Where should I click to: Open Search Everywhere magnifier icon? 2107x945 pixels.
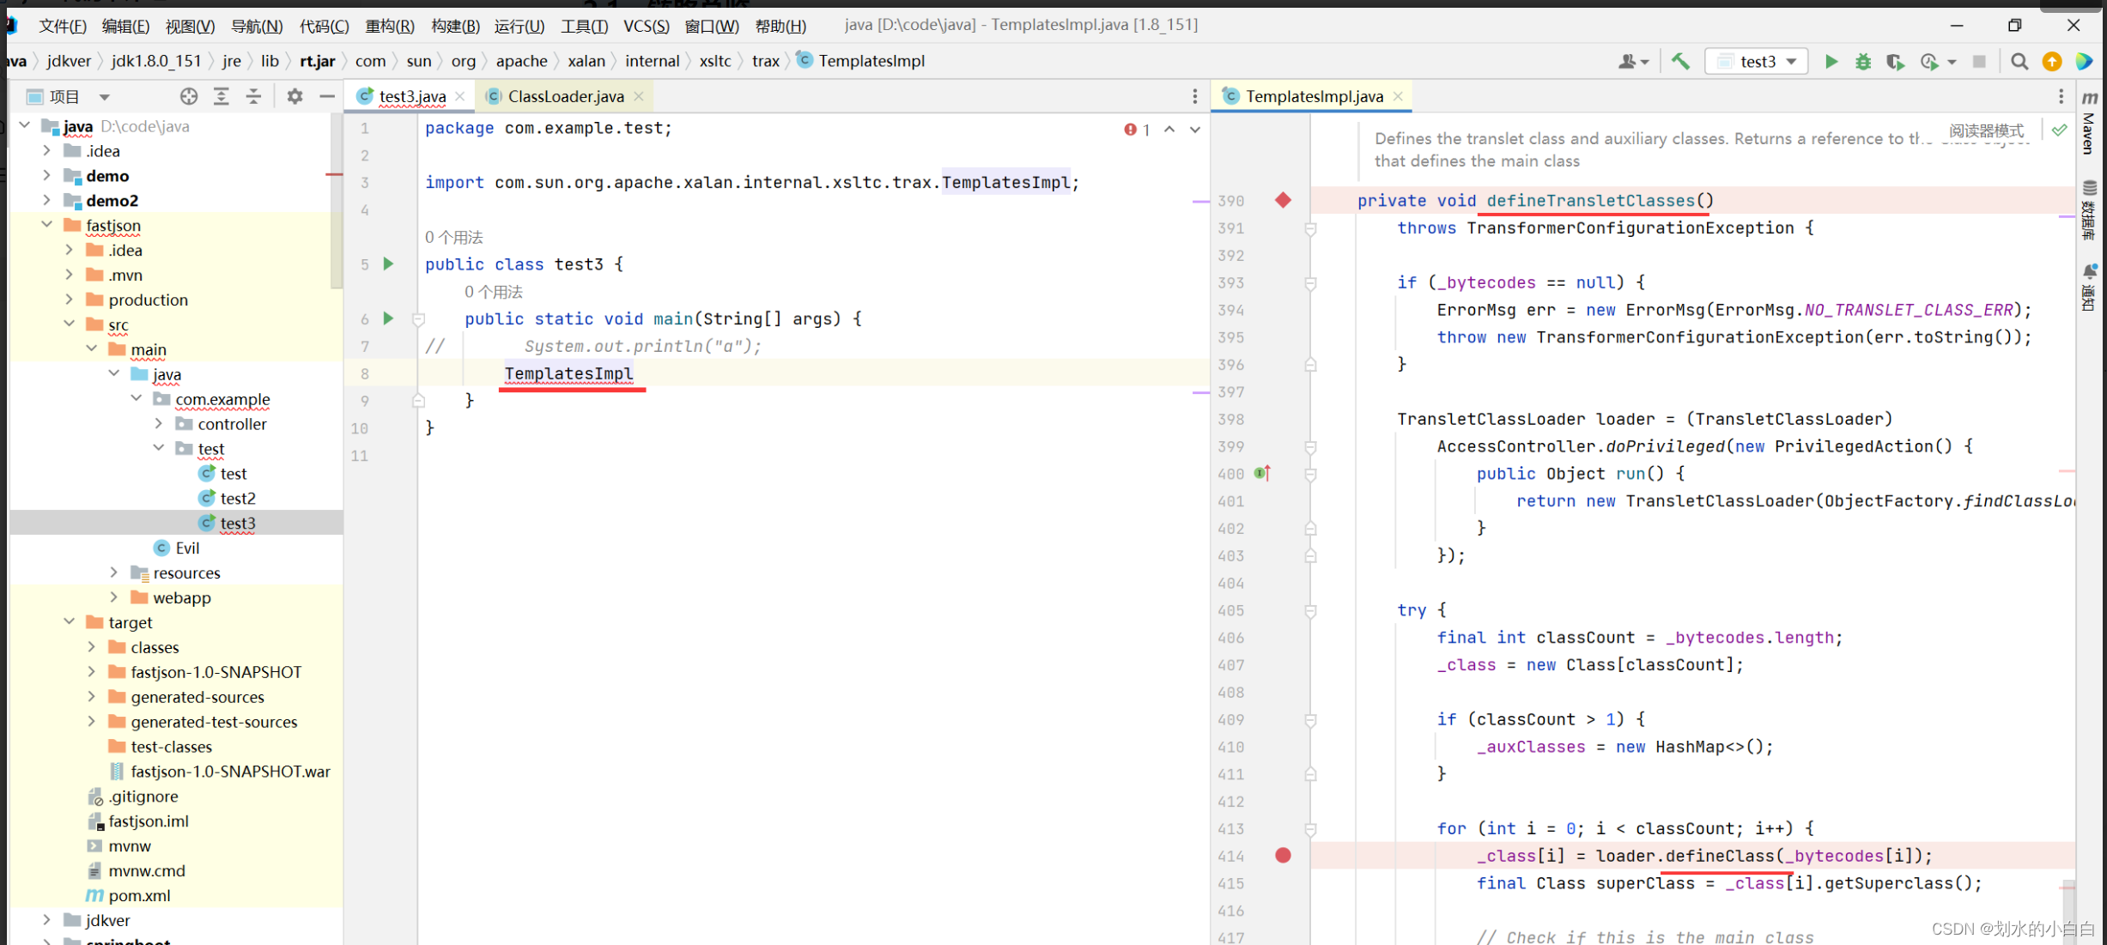coord(2019,62)
